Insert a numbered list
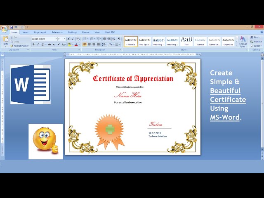 pos(92,39)
